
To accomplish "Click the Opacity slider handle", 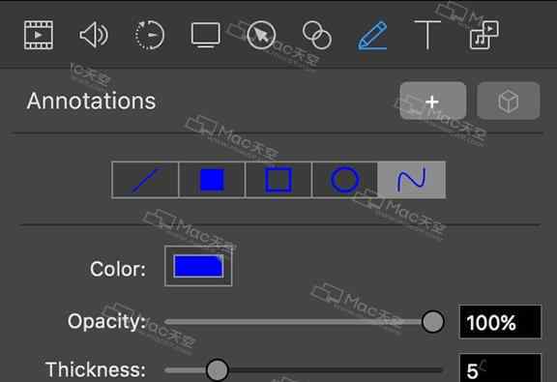I will coord(432,322).
